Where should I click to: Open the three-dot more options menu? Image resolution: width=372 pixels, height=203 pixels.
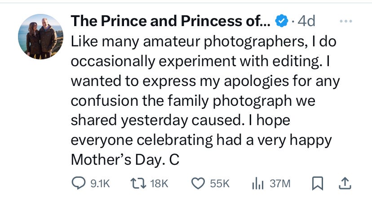345,21
